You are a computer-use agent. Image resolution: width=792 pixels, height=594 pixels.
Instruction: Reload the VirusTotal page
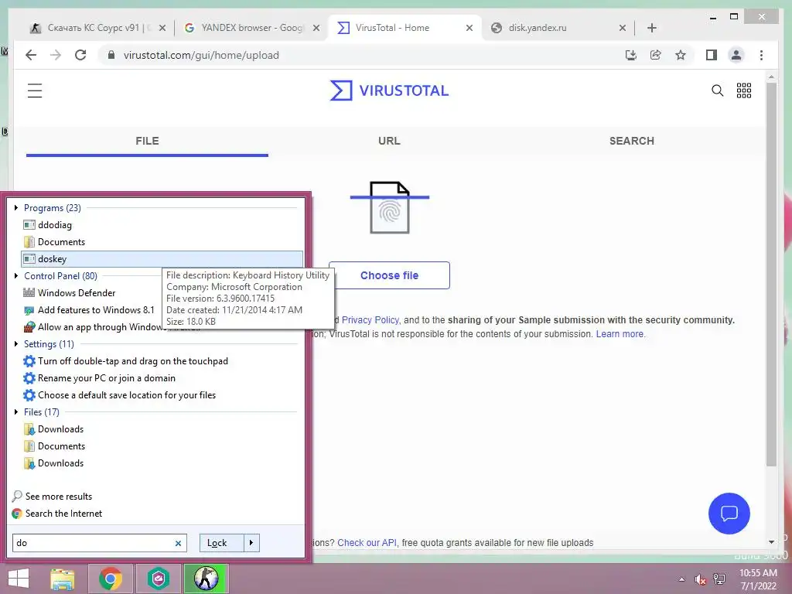pos(80,55)
